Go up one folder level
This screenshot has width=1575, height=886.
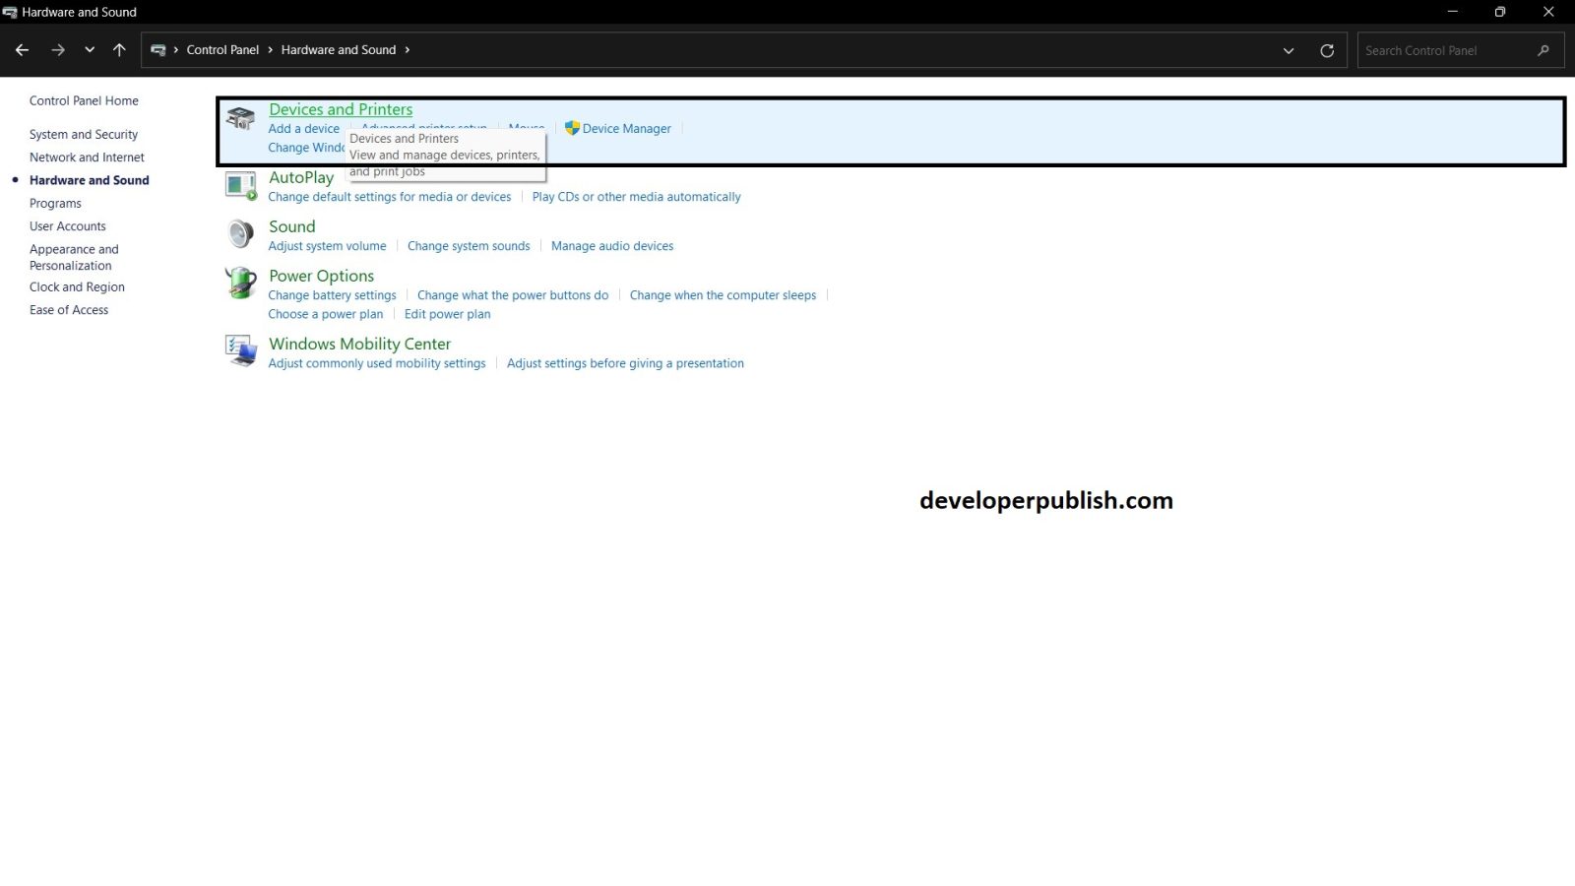(x=119, y=50)
